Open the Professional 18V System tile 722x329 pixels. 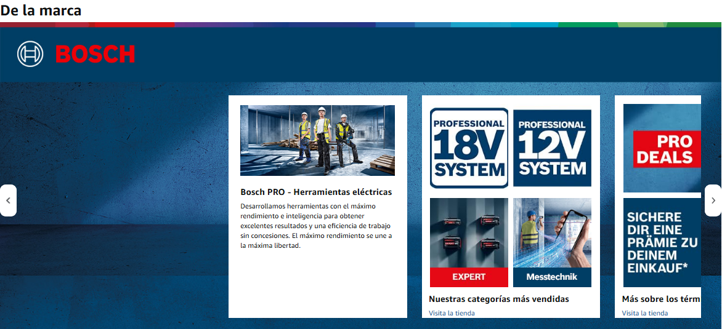(x=469, y=148)
